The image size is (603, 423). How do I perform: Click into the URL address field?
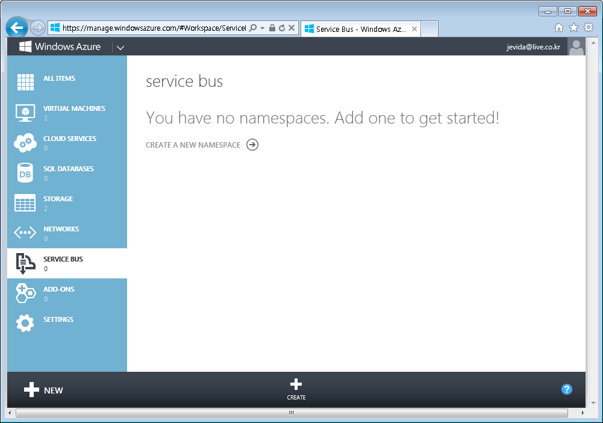(154, 28)
